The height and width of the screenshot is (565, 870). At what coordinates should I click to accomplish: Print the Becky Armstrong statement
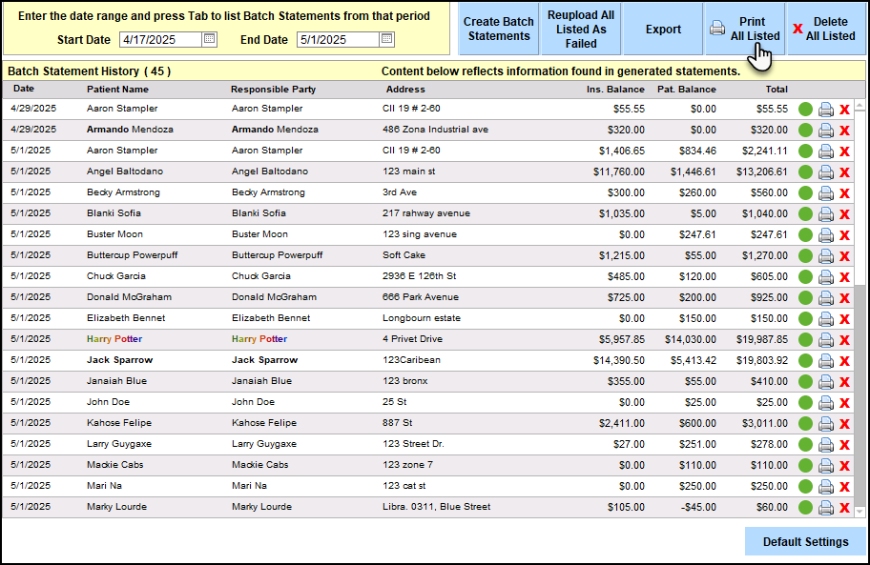click(826, 193)
